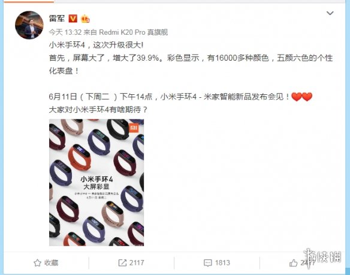Expand the post options chevron

[330, 13]
